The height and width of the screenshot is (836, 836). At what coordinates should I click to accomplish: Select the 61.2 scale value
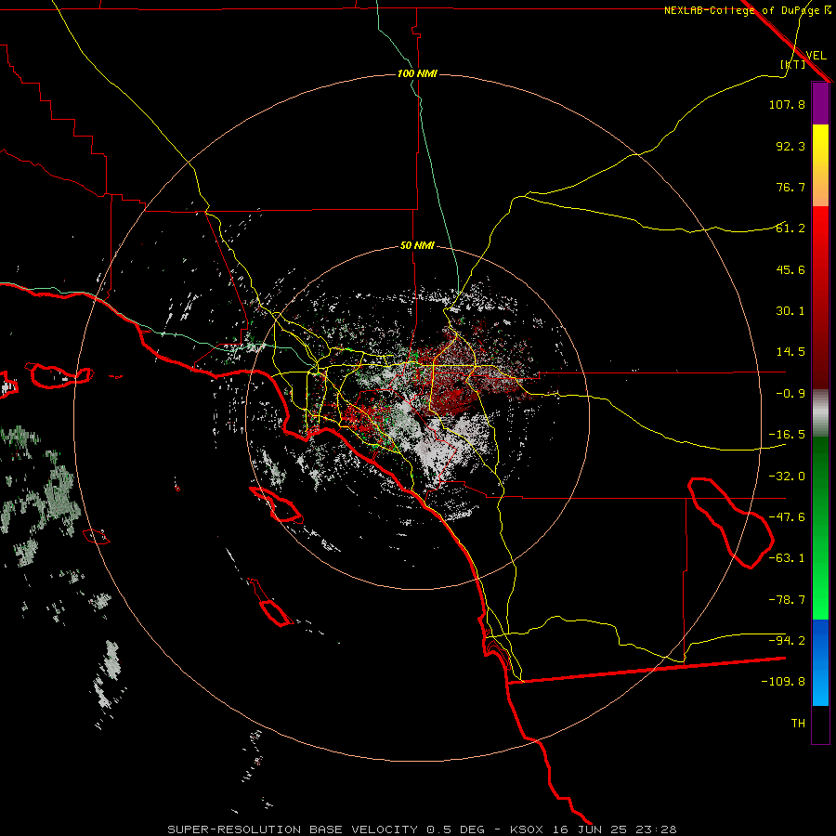[x=790, y=229]
